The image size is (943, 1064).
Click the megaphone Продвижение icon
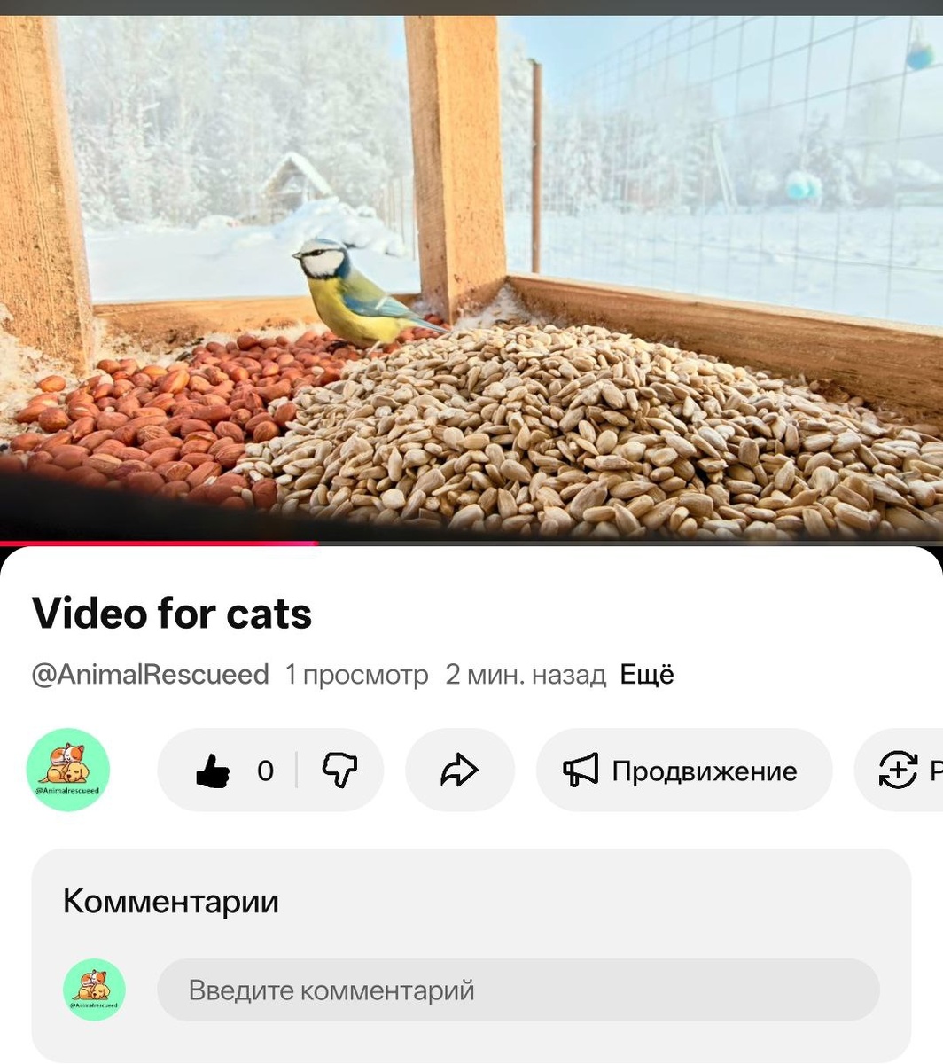pyautogui.click(x=581, y=771)
